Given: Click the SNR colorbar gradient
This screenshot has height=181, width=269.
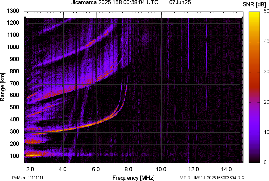Looking at the screenshot, I should (x=254, y=87).
